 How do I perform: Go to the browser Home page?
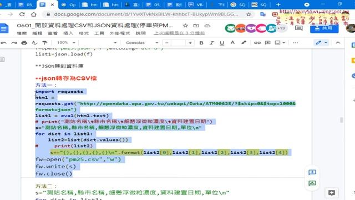[x=34, y=14]
